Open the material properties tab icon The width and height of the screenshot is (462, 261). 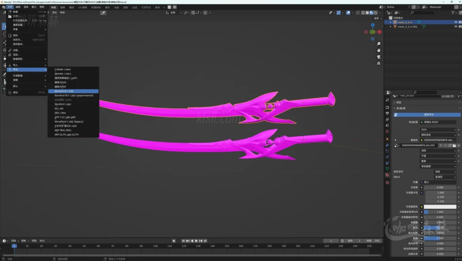387,175
